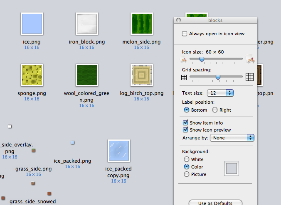This screenshot has width=281, height=205.
Task: Uncheck Show icon preview
Action: point(185,130)
